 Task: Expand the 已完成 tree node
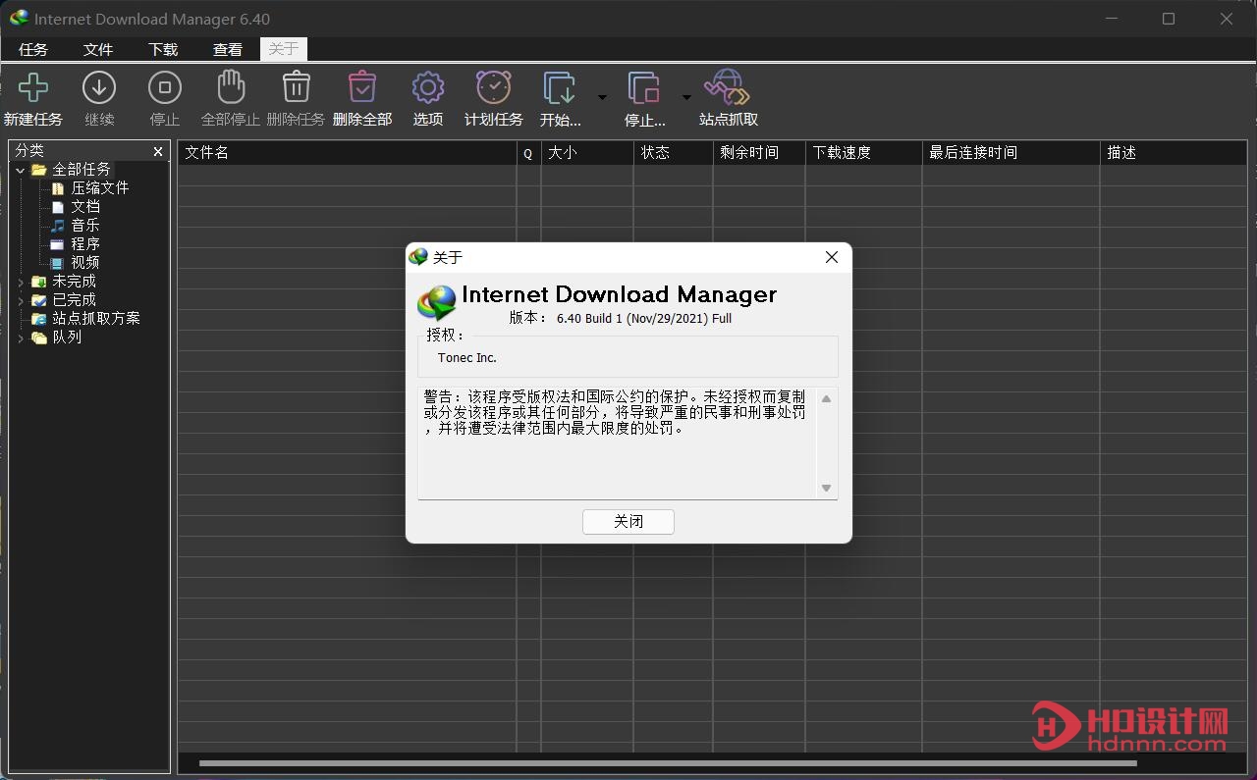[21, 300]
